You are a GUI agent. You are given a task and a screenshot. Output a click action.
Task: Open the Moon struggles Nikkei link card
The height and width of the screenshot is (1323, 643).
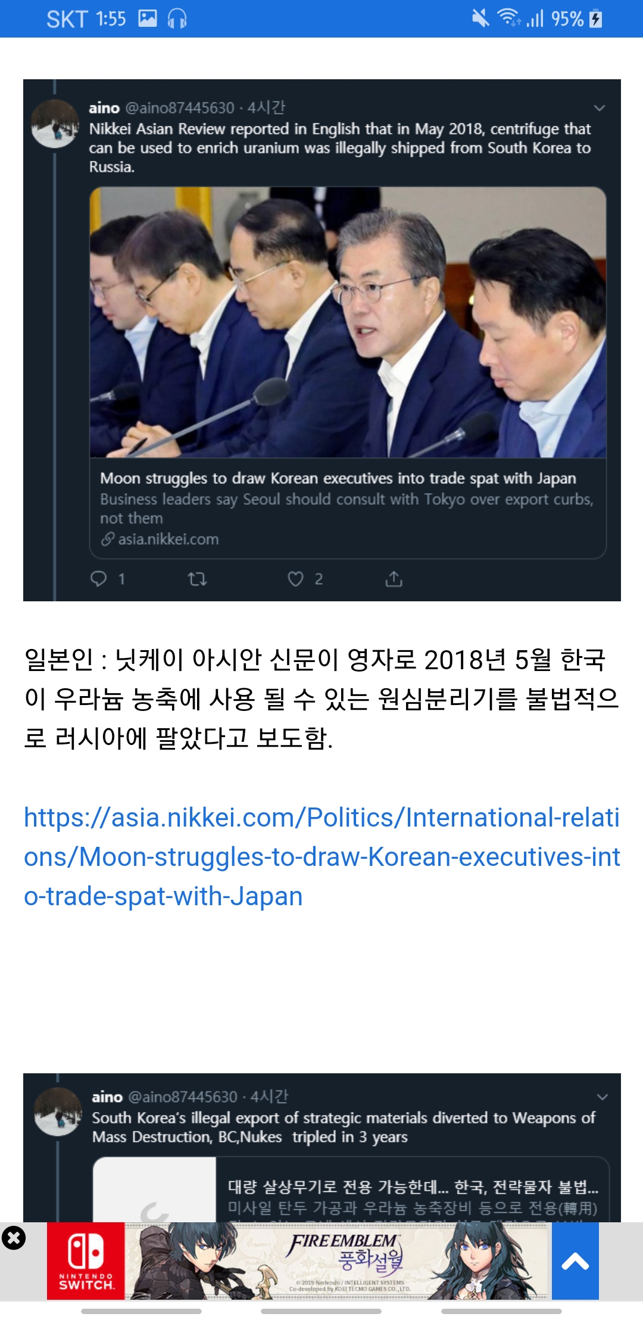[x=348, y=508]
